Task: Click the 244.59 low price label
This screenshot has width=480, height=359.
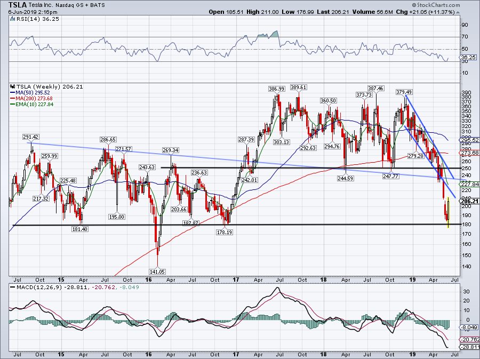Action: coord(345,178)
